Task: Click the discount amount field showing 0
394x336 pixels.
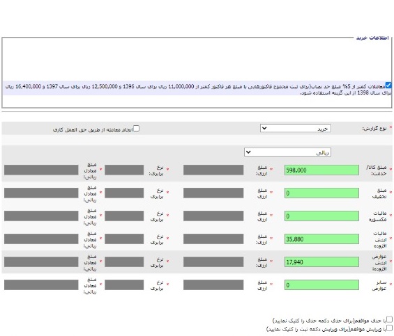Action: point(321,193)
